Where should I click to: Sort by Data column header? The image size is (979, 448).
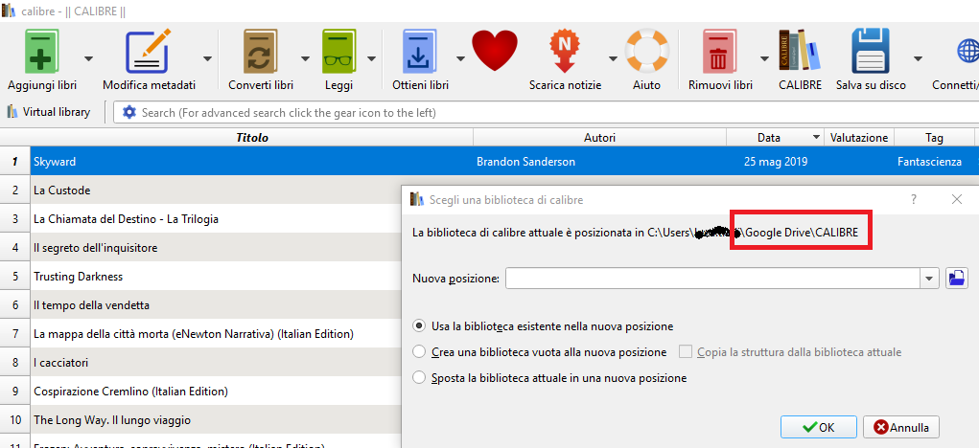[775, 138]
